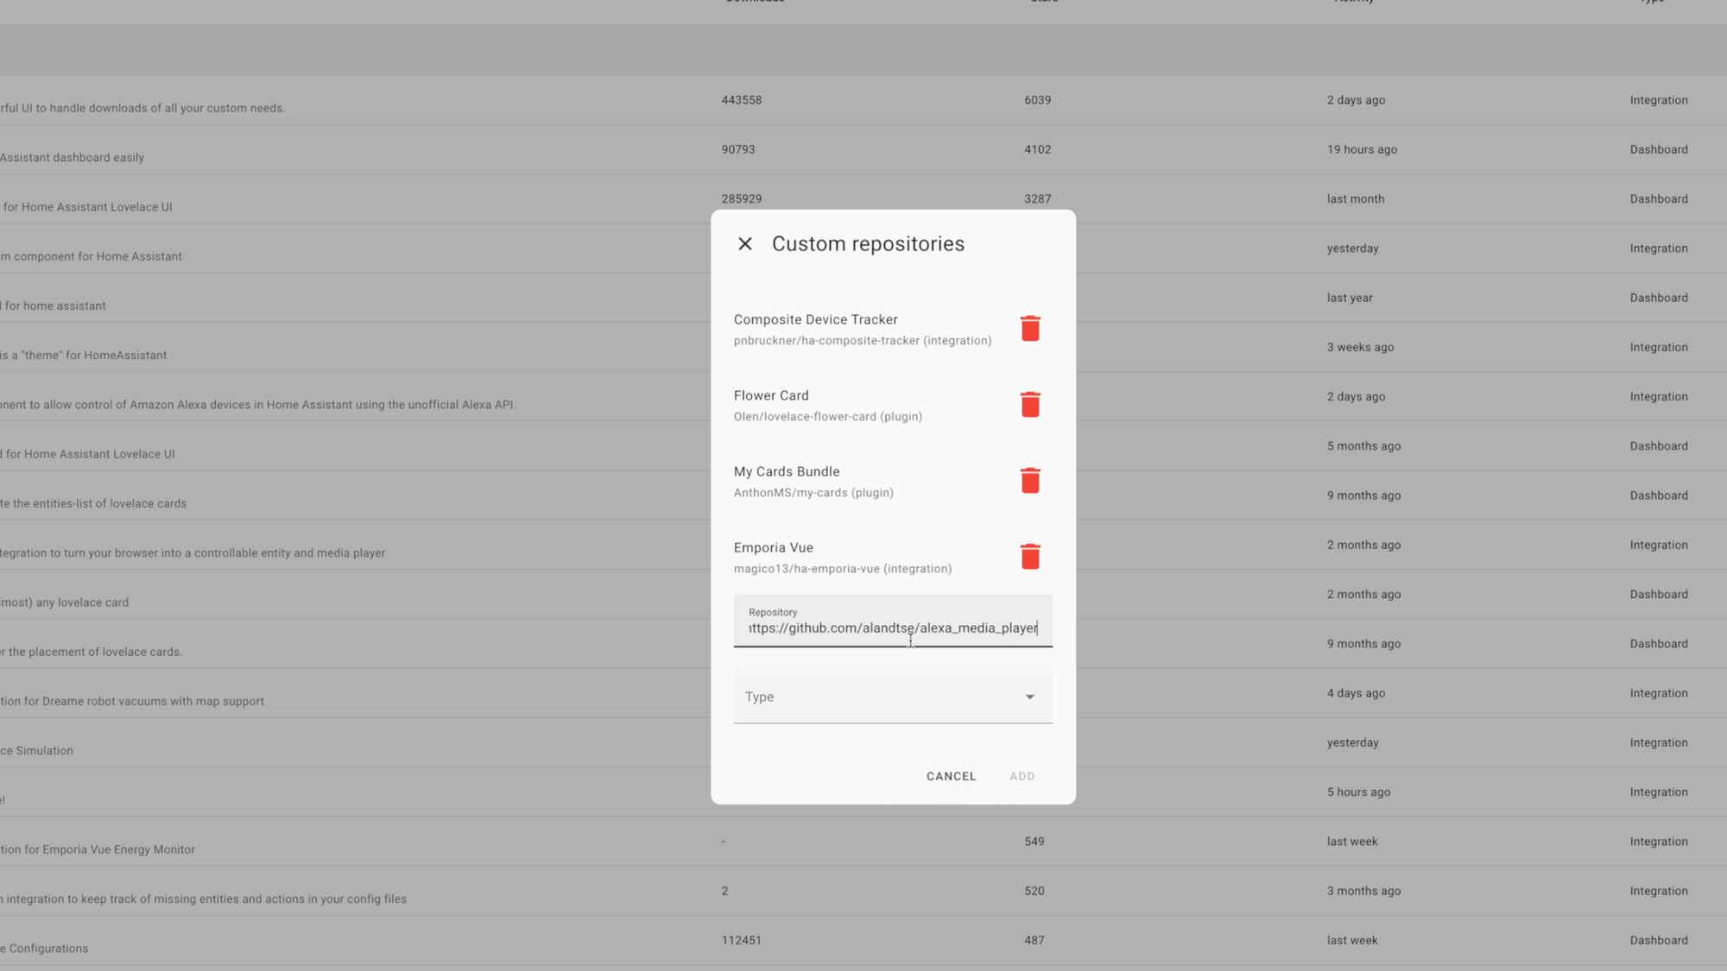Click the 285929 downloads value
The width and height of the screenshot is (1727, 971).
(742, 199)
